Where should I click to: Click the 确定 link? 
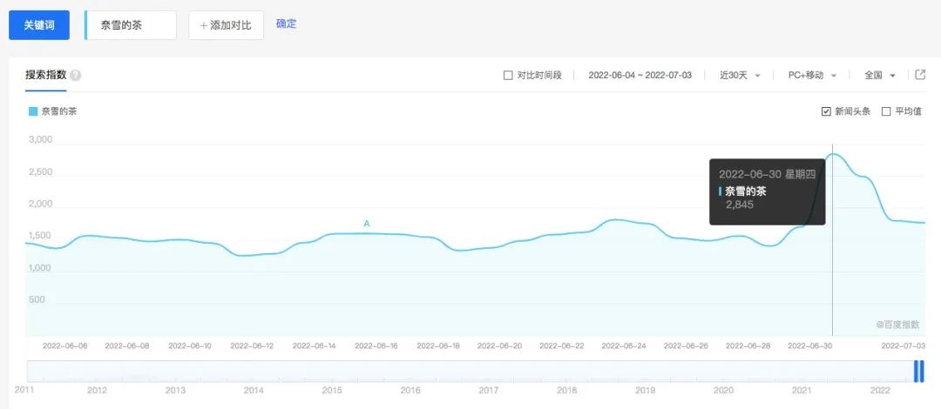(x=286, y=23)
